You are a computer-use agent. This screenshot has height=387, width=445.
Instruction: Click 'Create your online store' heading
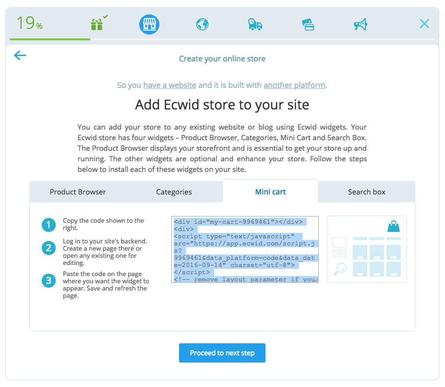point(222,59)
